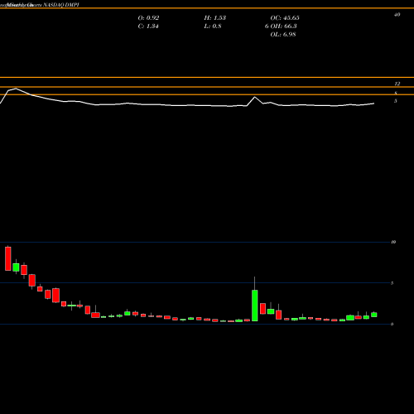414x414 pixels.
Task: Click the 10 price axis label
Action: pos(393,242)
